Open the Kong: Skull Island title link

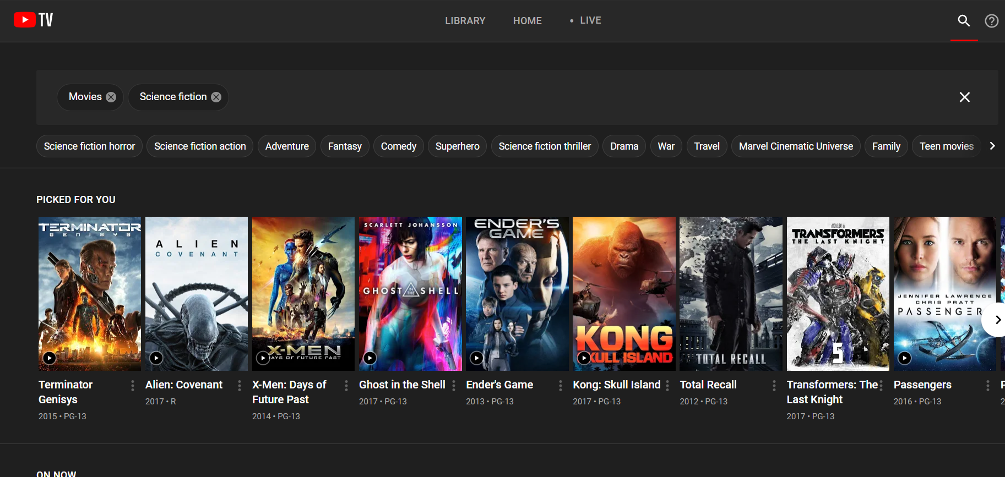[x=616, y=385]
